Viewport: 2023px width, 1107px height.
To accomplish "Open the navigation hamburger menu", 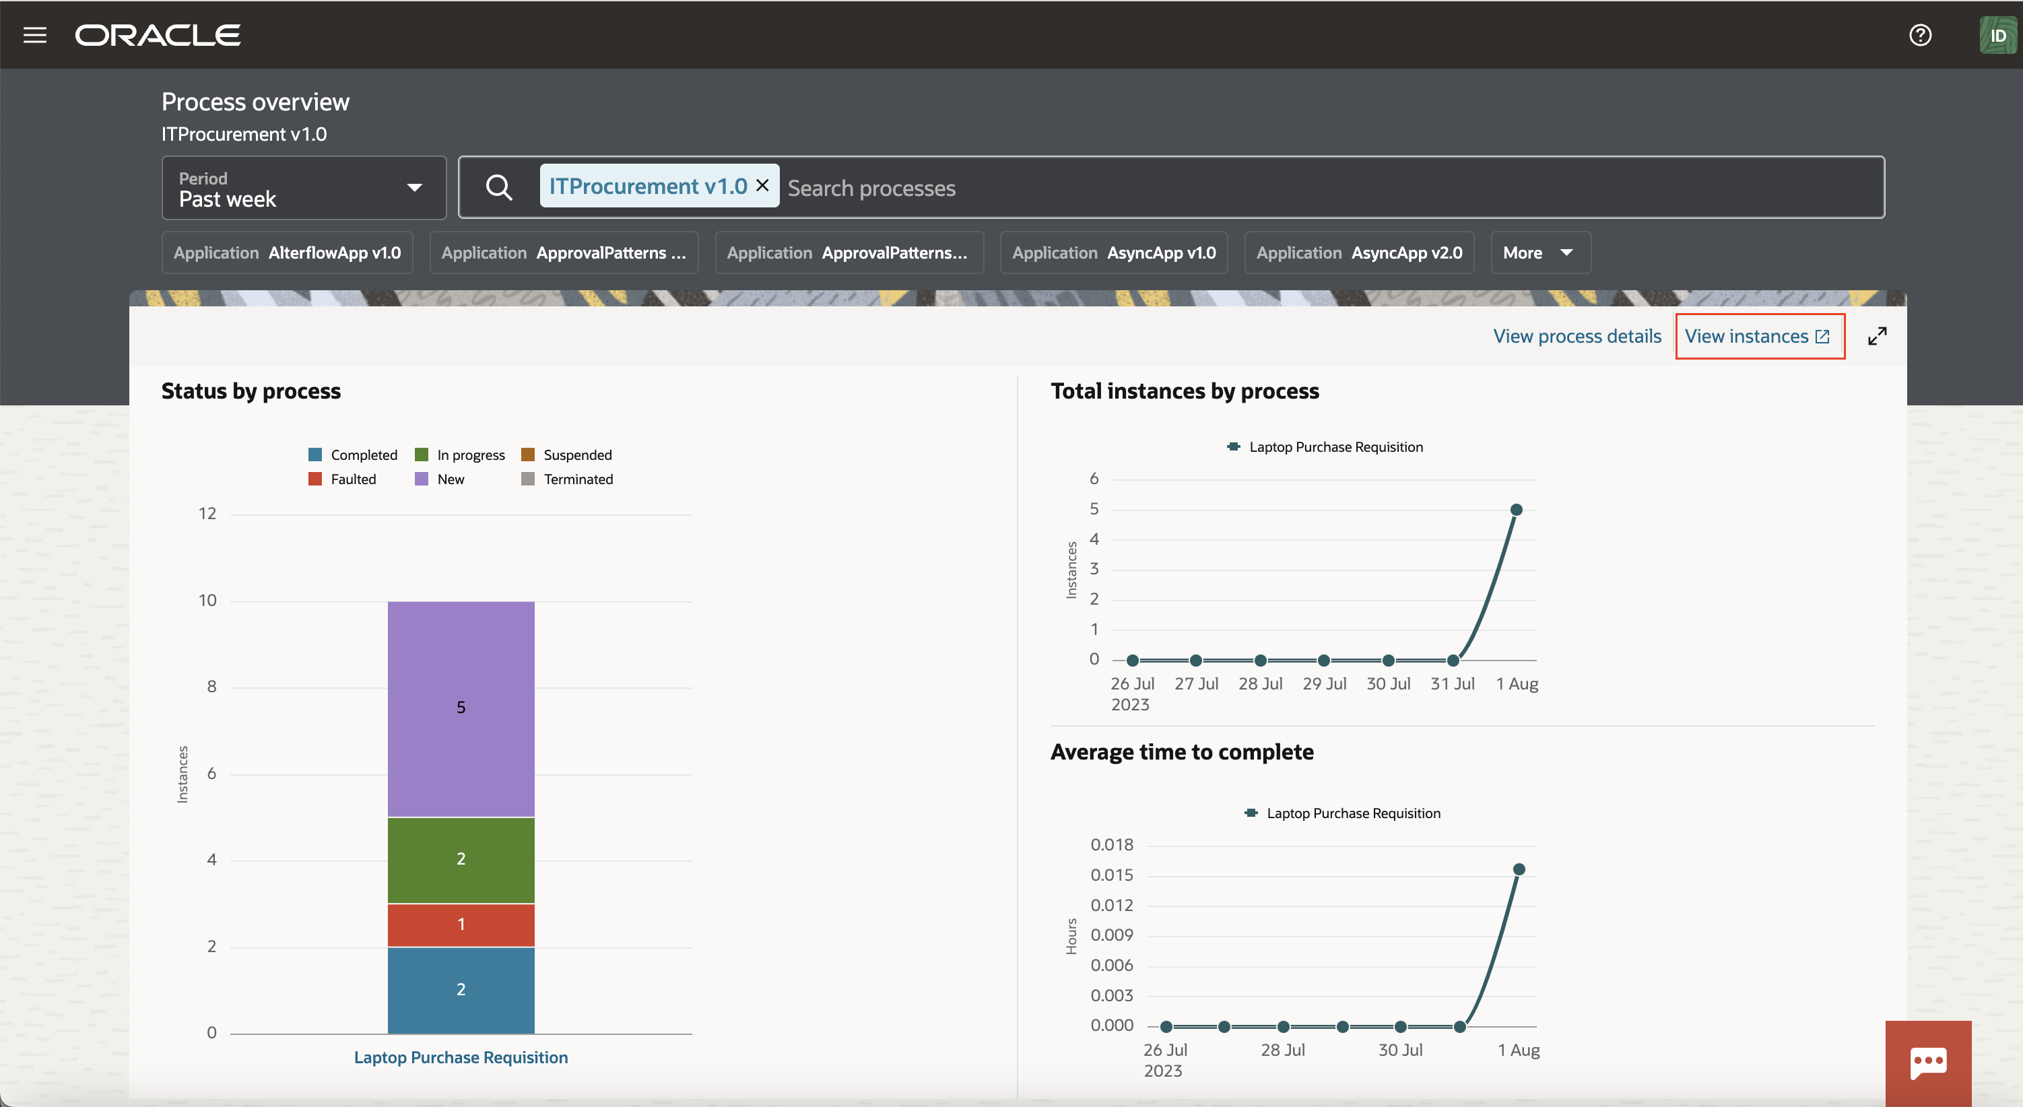I will (x=34, y=34).
